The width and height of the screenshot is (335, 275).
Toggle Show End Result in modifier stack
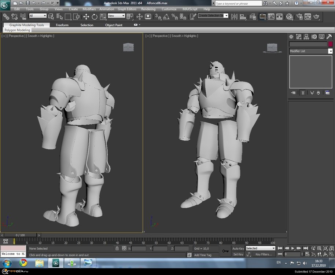(x=303, y=92)
